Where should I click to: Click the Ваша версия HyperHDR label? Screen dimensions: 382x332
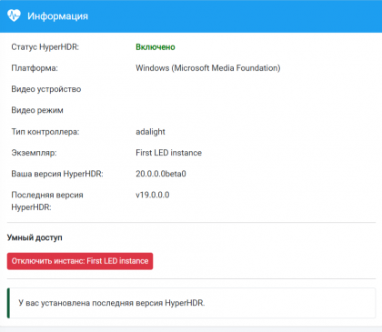click(57, 174)
